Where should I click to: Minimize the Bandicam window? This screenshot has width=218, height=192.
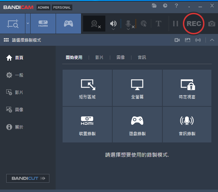click(200, 7)
